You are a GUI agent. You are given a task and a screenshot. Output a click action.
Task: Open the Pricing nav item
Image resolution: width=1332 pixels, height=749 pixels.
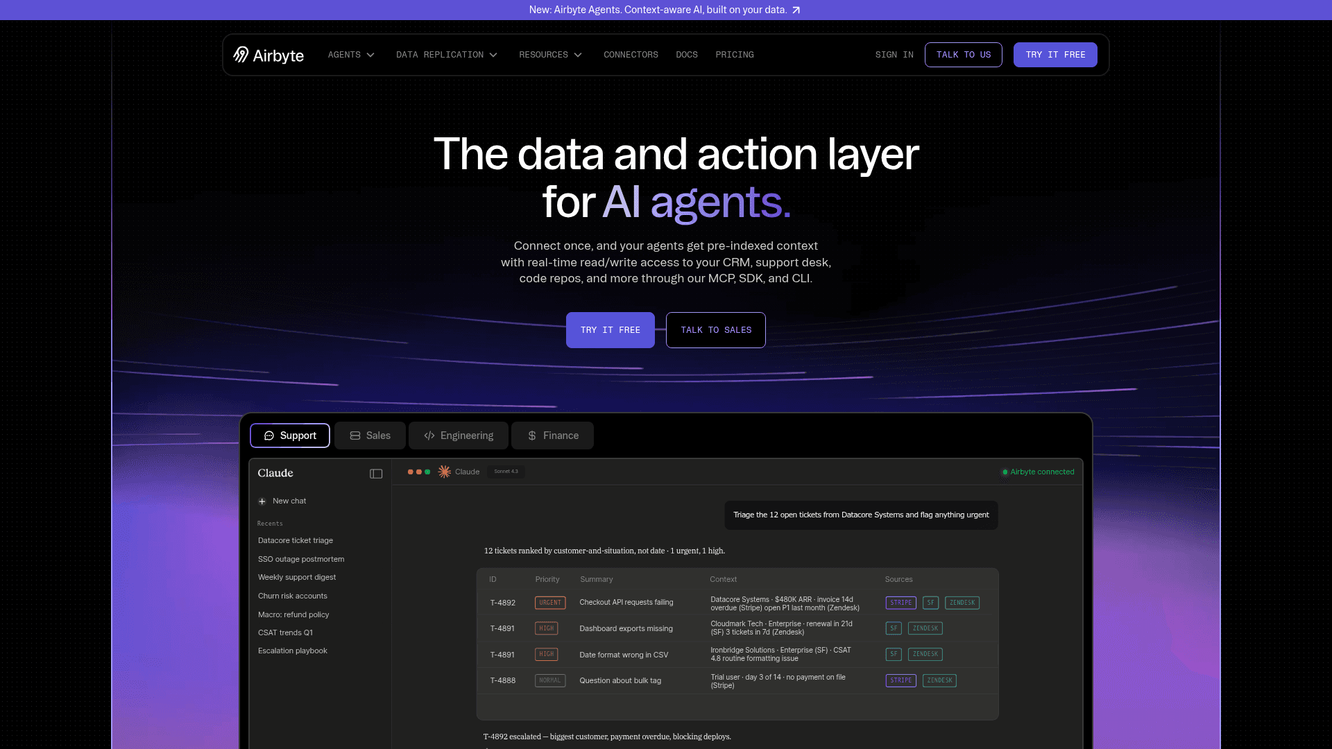coord(735,55)
